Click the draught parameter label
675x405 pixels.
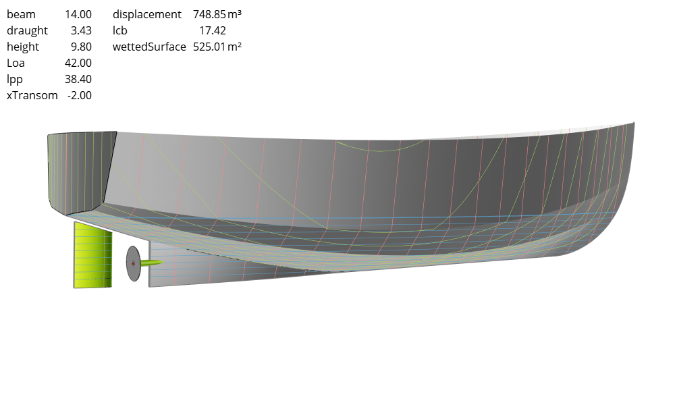[28, 30]
